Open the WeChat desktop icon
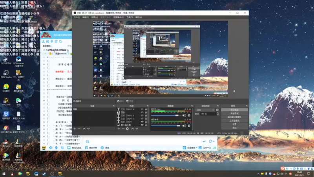This screenshot has height=177, width=314. click(x=18, y=101)
